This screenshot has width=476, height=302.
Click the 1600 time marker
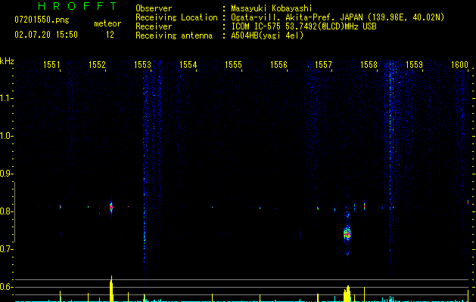click(459, 64)
